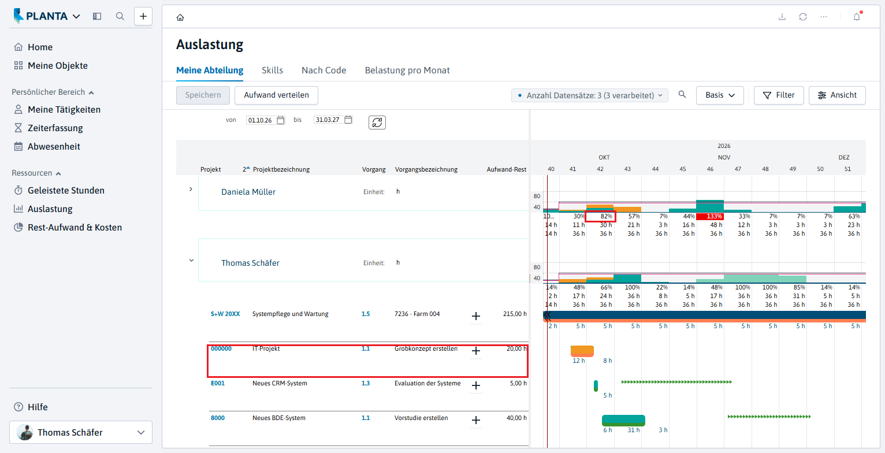The height and width of the screenshot is (453, 885).
Task: Click the Ansicht button
Action: tap(837, 95)
